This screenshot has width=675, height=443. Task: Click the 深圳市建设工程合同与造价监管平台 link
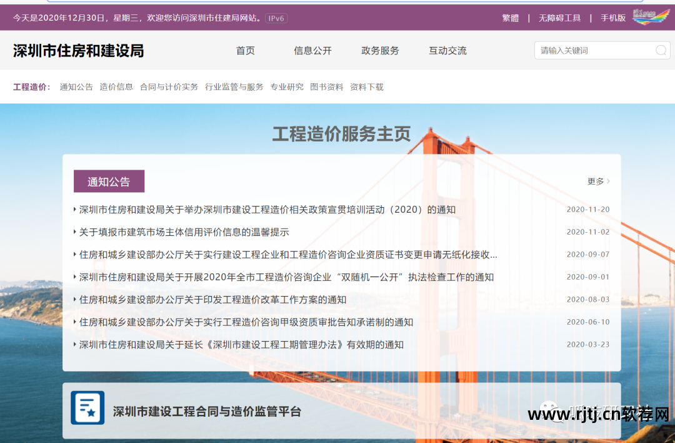click(207, 412)
